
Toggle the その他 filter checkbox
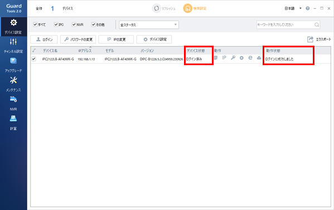click(94, 25)
